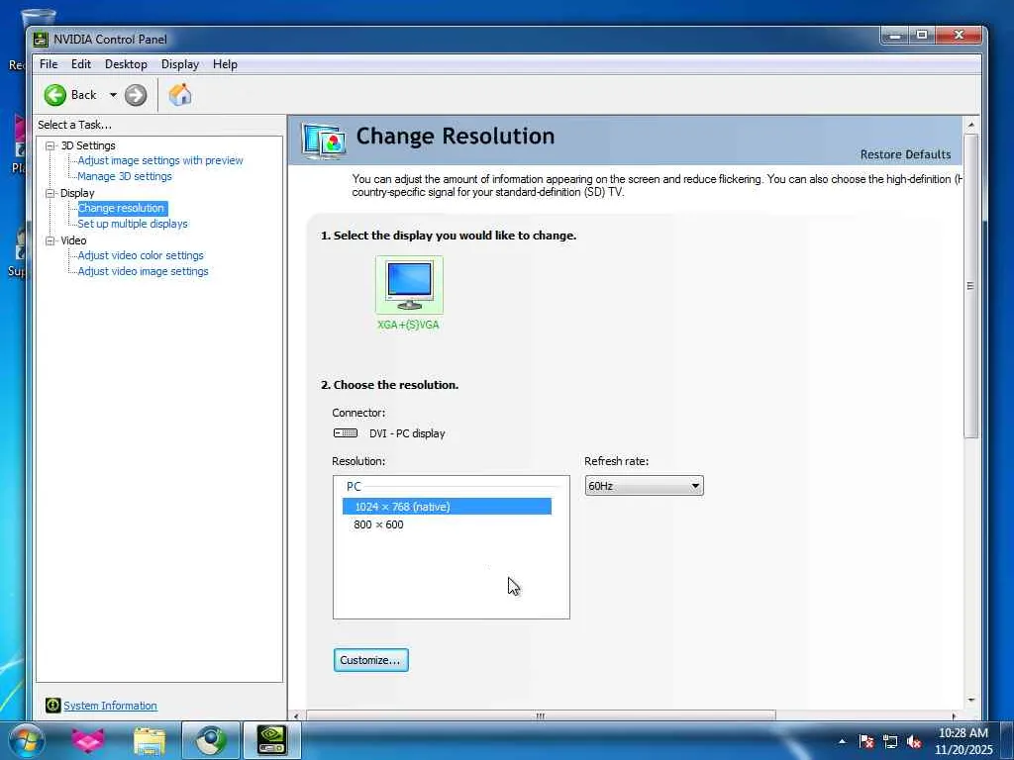1014x760 pixels.
Task: Select 800 × 600 resolution
Action: 378,524
